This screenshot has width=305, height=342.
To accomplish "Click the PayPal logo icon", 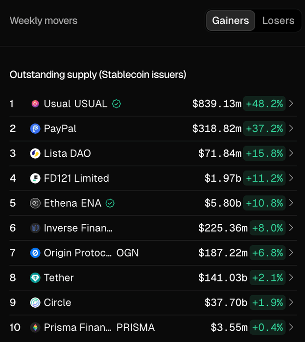I will (x=35, y=128).
